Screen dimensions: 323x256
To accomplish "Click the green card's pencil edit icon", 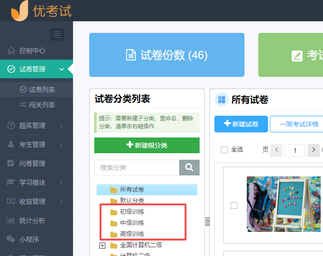I will point(297,56).
